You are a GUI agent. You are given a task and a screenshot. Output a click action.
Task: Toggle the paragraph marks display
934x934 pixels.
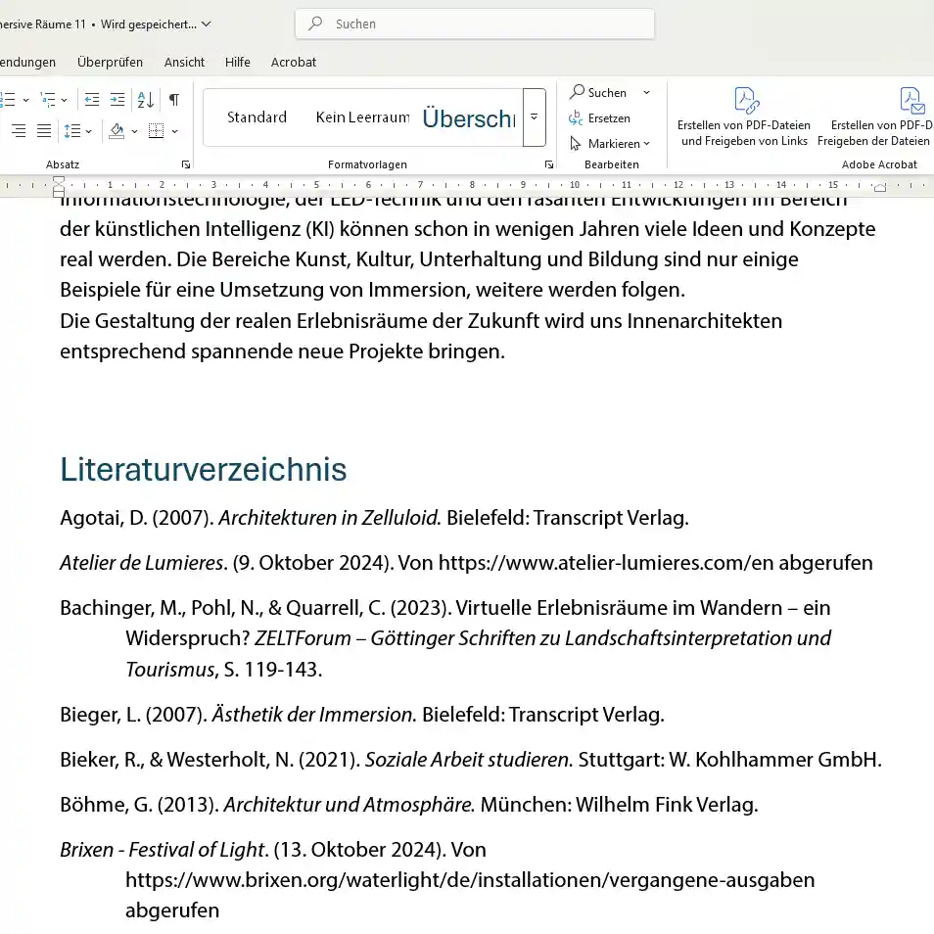click(174, 100)
